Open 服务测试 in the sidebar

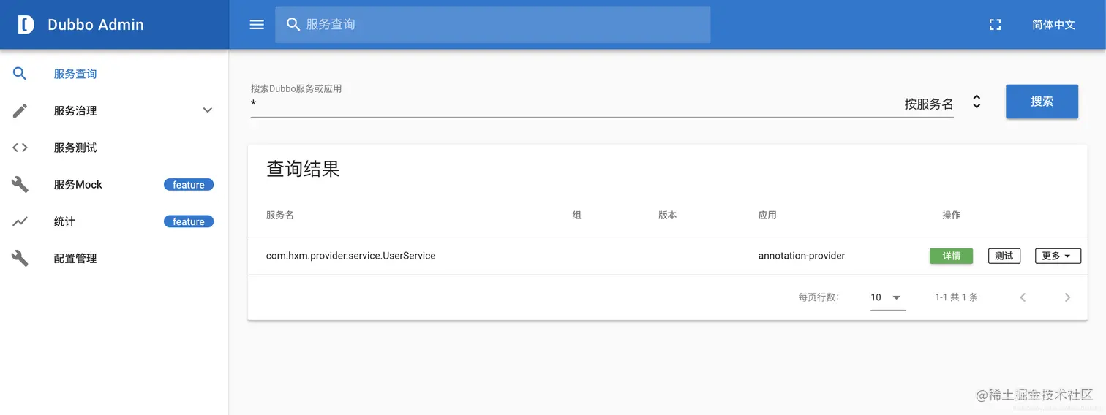114,148
